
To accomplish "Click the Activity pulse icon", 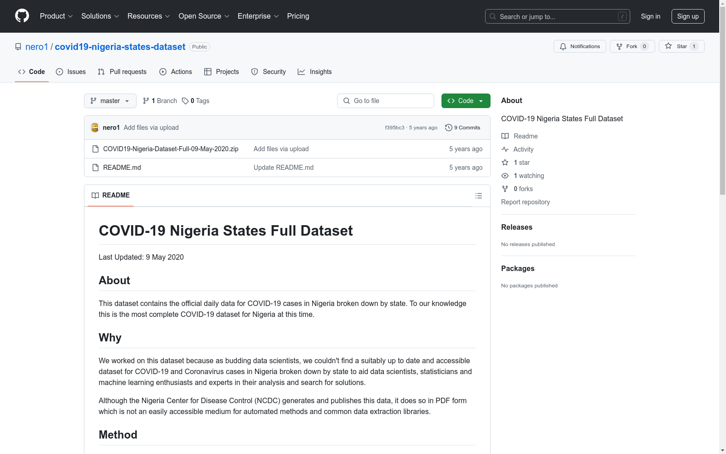I will point(505,149).
